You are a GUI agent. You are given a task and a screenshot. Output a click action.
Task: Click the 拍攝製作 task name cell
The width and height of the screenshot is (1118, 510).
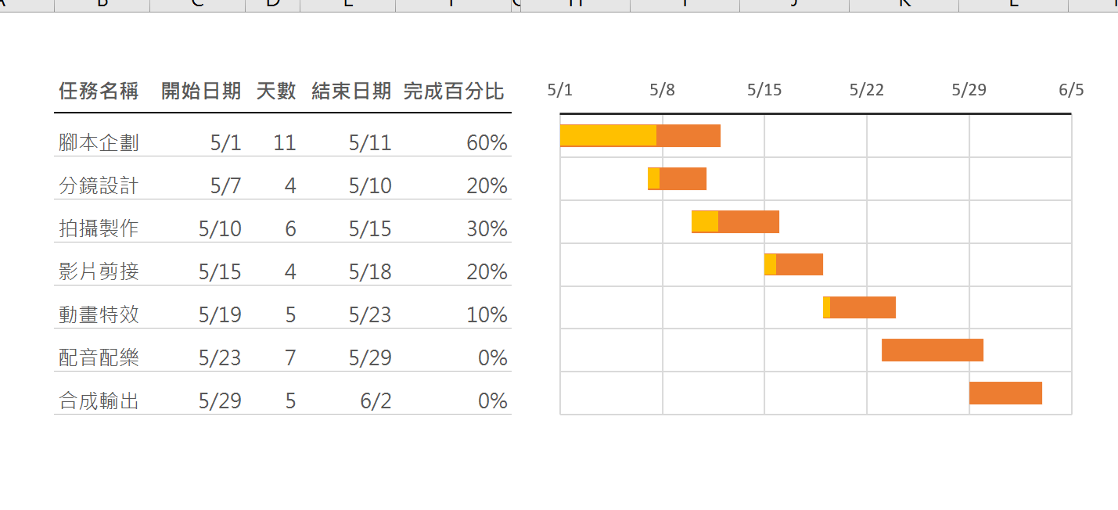tap(99, 228)
